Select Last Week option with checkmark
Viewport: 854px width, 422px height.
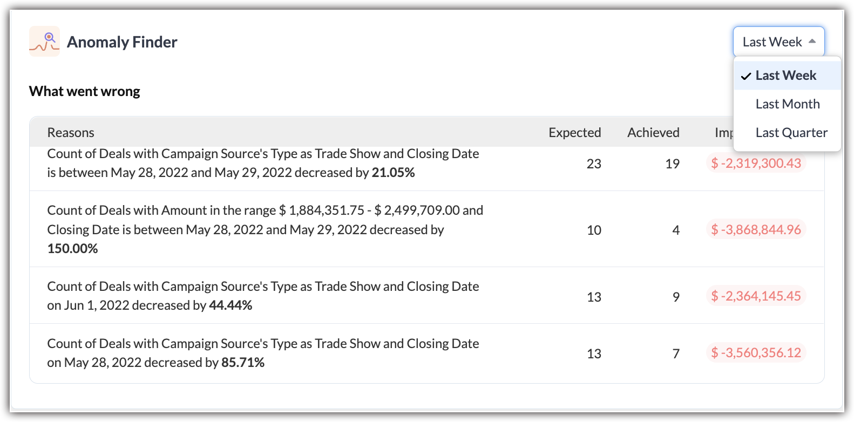click(785, 76)
